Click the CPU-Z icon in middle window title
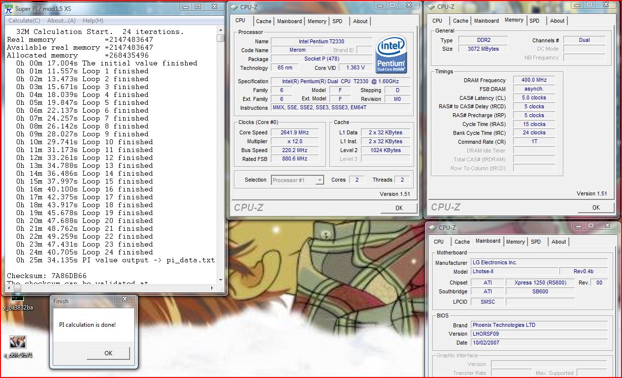This screenshot has height=378, width=622. [234, 7]
